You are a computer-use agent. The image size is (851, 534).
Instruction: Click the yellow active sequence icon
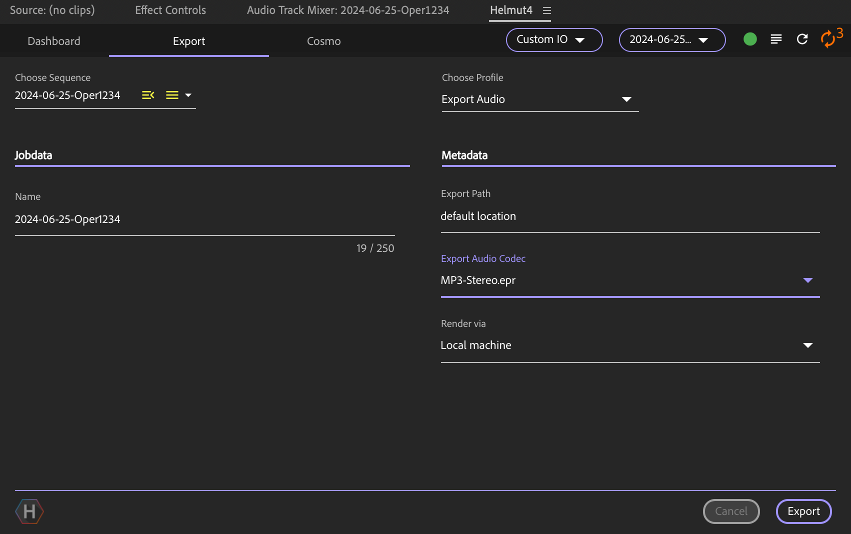coord(148,95)
